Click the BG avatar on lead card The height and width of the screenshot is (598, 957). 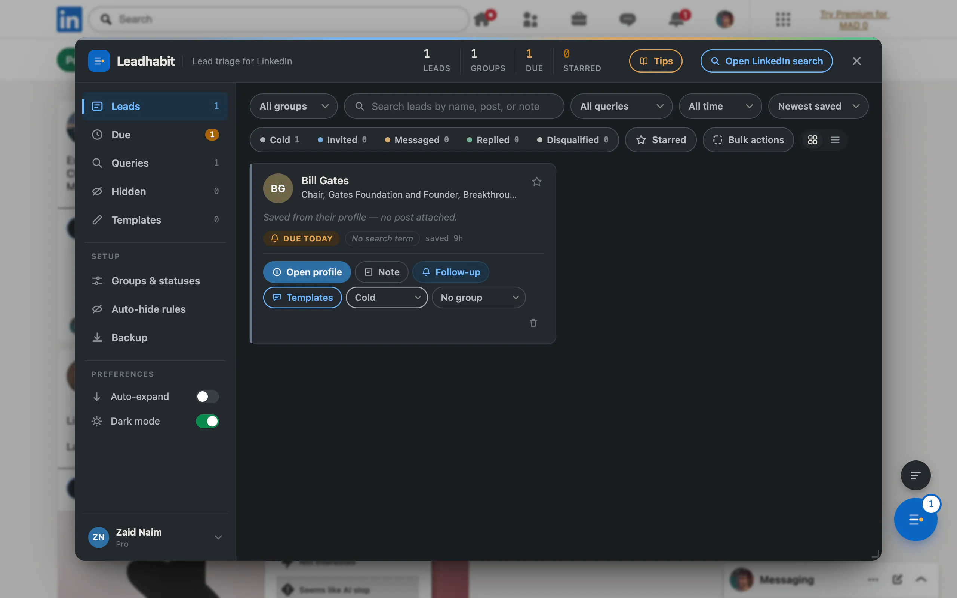click(278, 188)
